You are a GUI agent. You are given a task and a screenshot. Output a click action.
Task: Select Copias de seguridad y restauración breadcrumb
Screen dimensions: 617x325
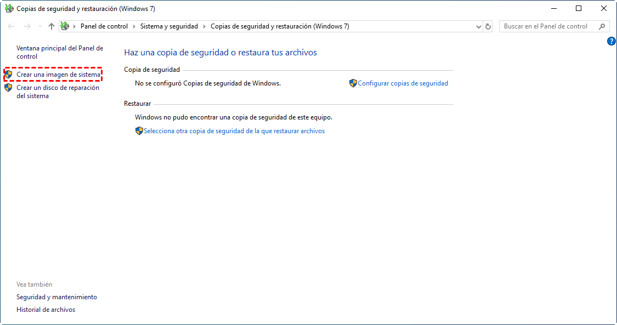pos(280,26)
